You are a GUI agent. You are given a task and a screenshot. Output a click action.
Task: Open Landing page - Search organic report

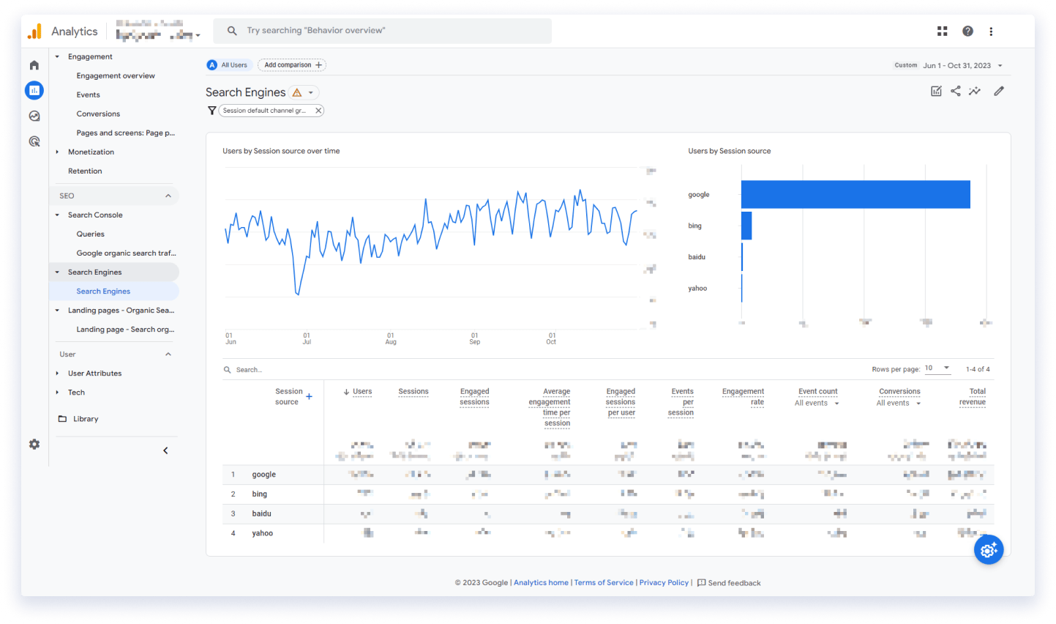[125, 330]
